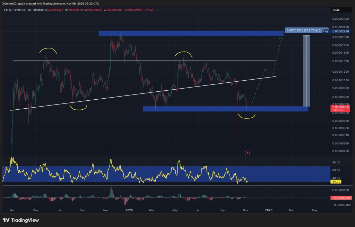Select the yellow arc below the latest low
This screenshot has height=227, width=355.
[246, 117]
